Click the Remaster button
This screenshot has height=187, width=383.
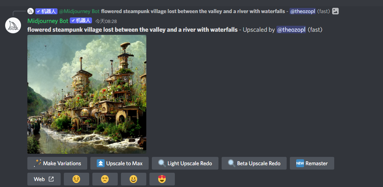point(312,163)
